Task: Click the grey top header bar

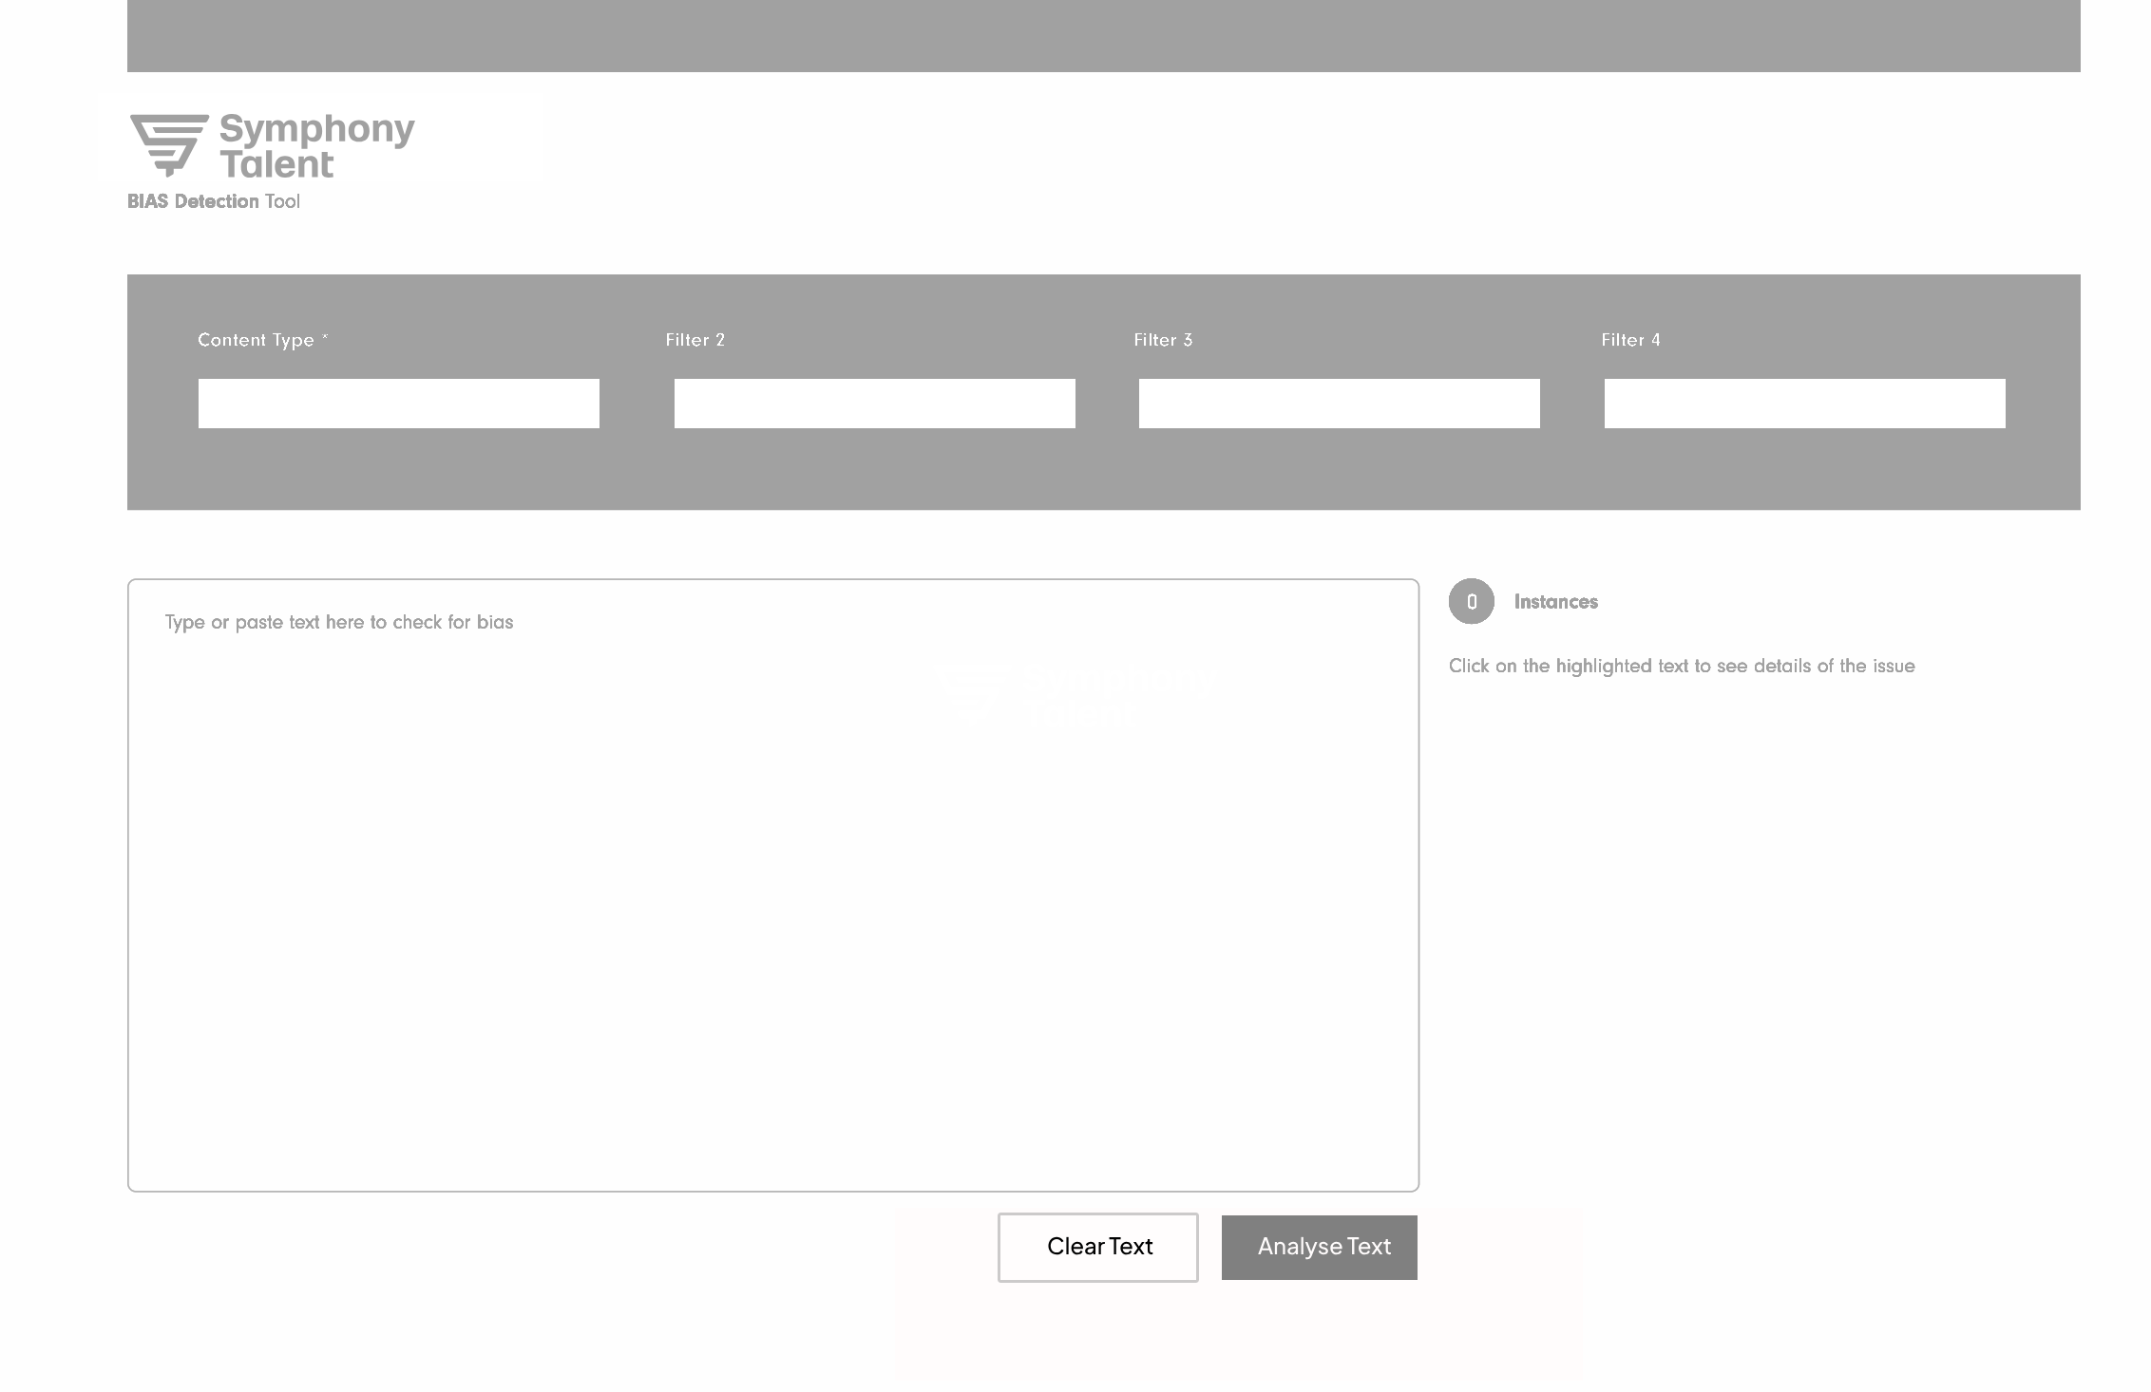Action: point(1103,36)
